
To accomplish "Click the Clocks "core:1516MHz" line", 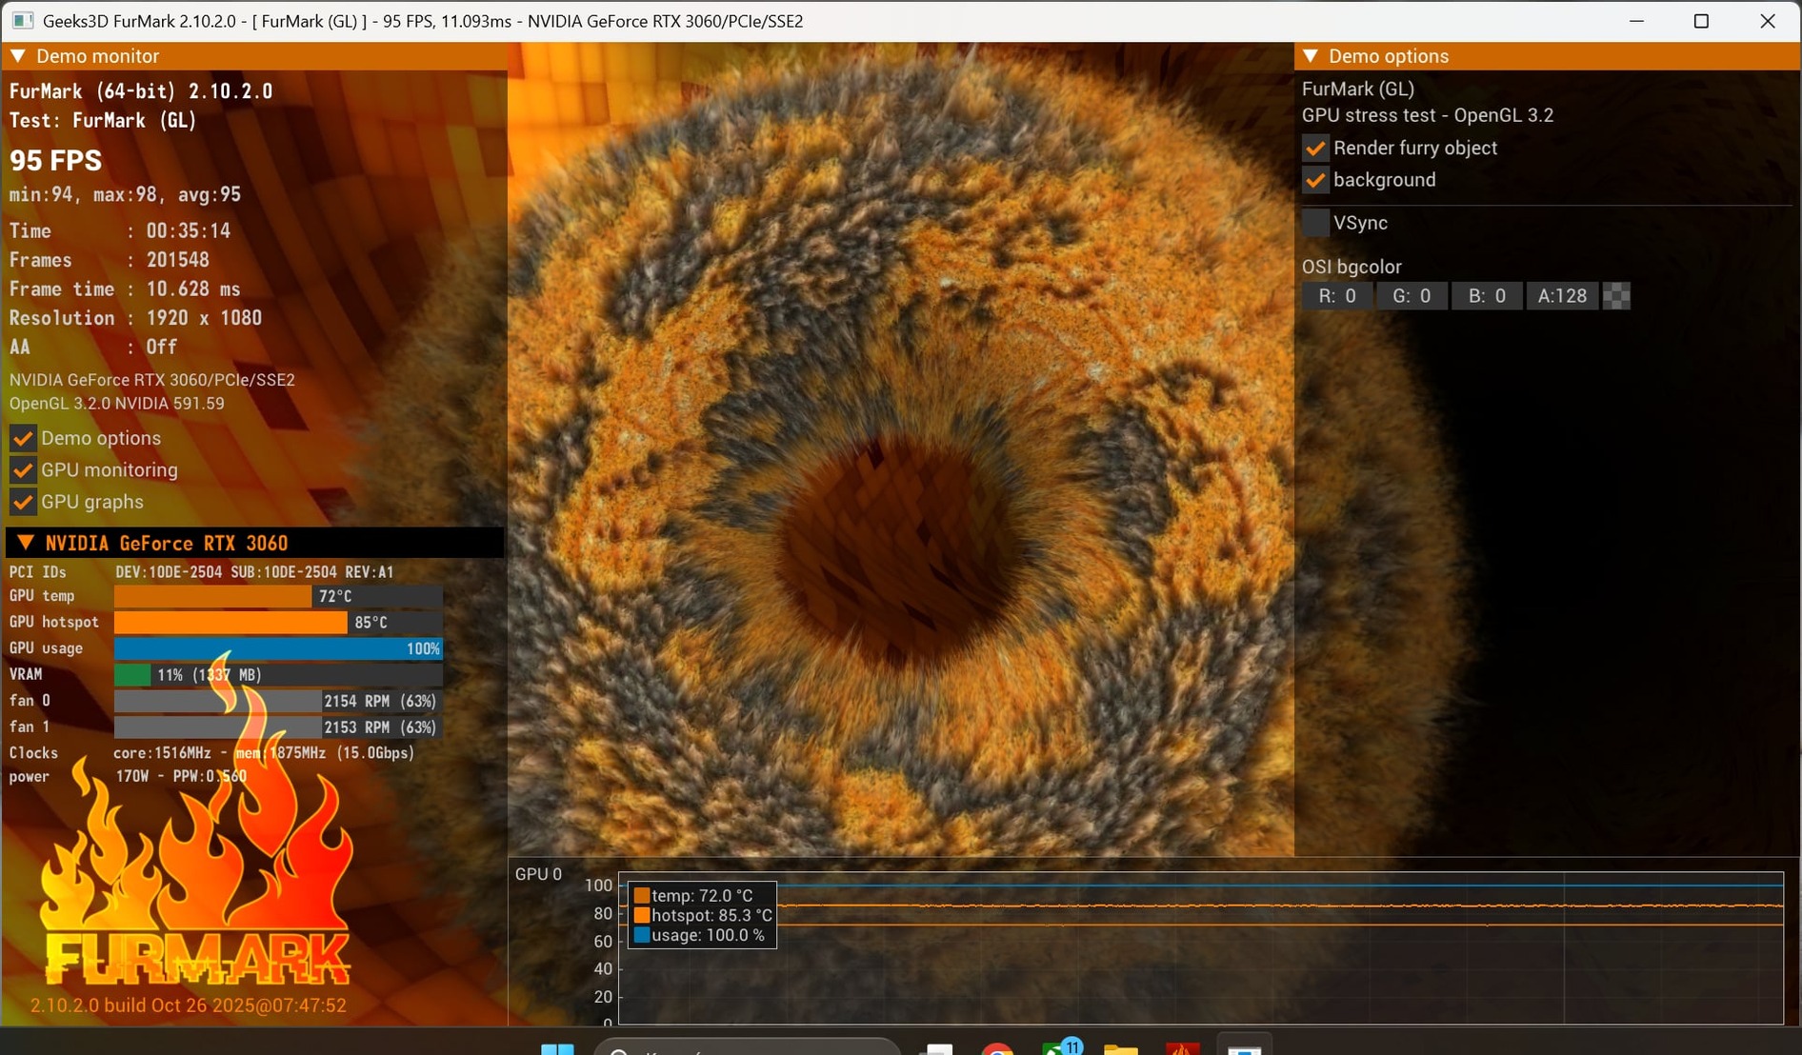I will (x=264, y=753).
